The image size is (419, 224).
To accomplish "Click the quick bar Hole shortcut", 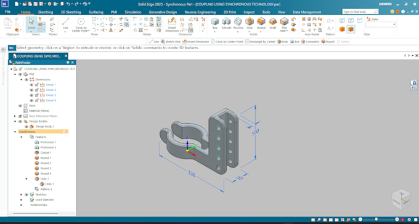I will pos(282,42).
